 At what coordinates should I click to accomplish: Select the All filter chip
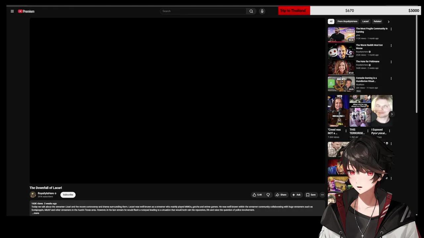(x=331, y=21)
